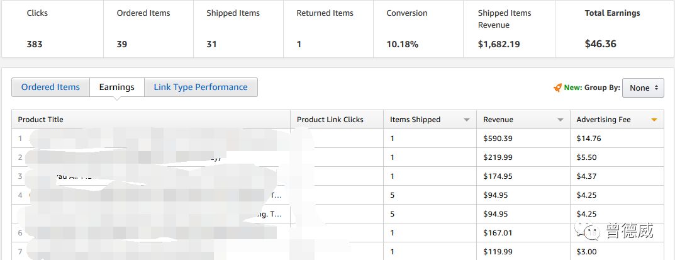Screen dimensions: 675x260
Task: Select the Clicks summary tile showing 383
Action: click(x=52, y=29)
